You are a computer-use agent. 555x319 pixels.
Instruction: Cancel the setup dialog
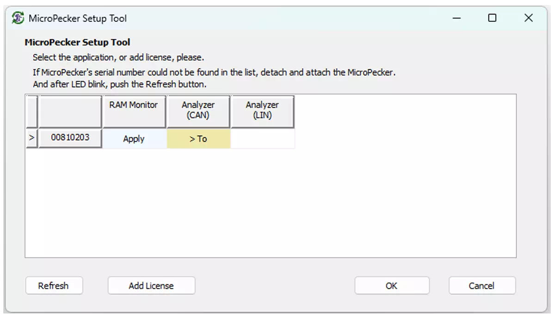pos(482,286)
